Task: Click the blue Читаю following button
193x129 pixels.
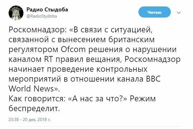Action: (154, 12)
